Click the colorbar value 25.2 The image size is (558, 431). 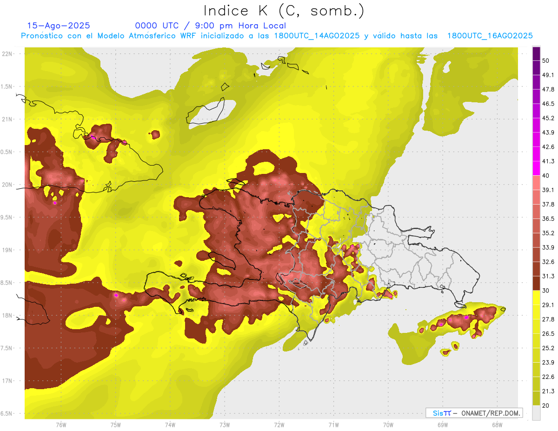tap(548, 348)
